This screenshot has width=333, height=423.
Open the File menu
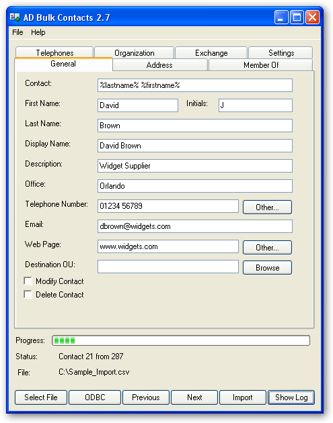tap(17, 32)
